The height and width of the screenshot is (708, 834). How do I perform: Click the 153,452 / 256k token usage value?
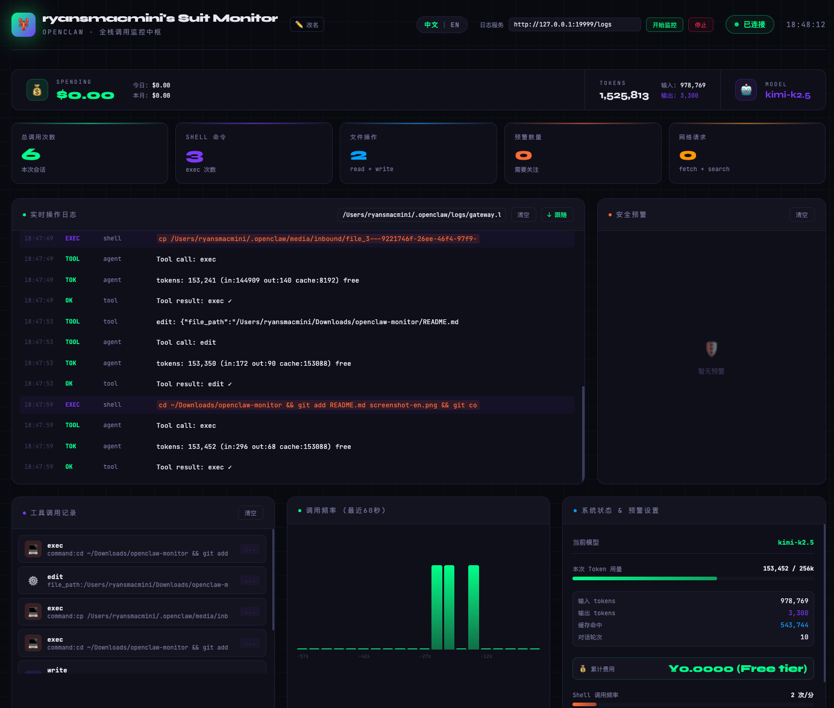788,569
